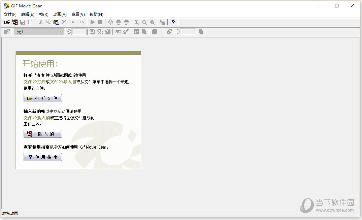Screen dimensions: 362x220
Task: Click the redo arrow toolbar icon
Action: pyautogui.click(x=82, y=22)
